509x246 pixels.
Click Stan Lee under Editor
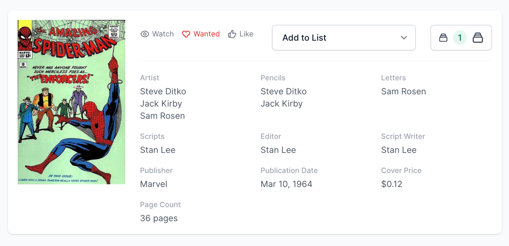pyautogui.click(x=278, y=150)
